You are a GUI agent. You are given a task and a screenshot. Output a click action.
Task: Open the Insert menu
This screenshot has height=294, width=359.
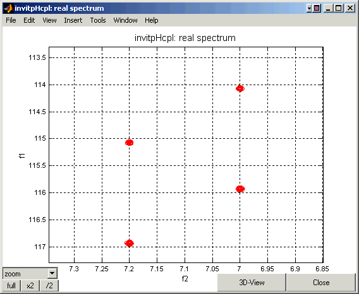pyautogui.click(x=73, y=20)
